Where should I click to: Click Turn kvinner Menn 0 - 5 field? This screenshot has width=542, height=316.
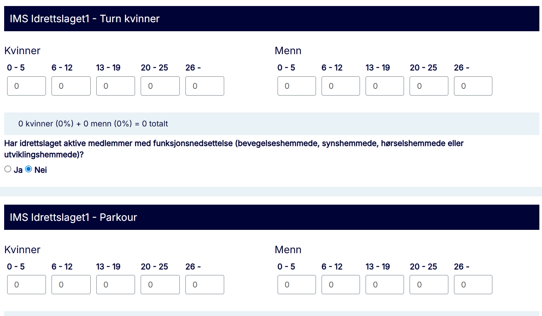coord(297,86)
